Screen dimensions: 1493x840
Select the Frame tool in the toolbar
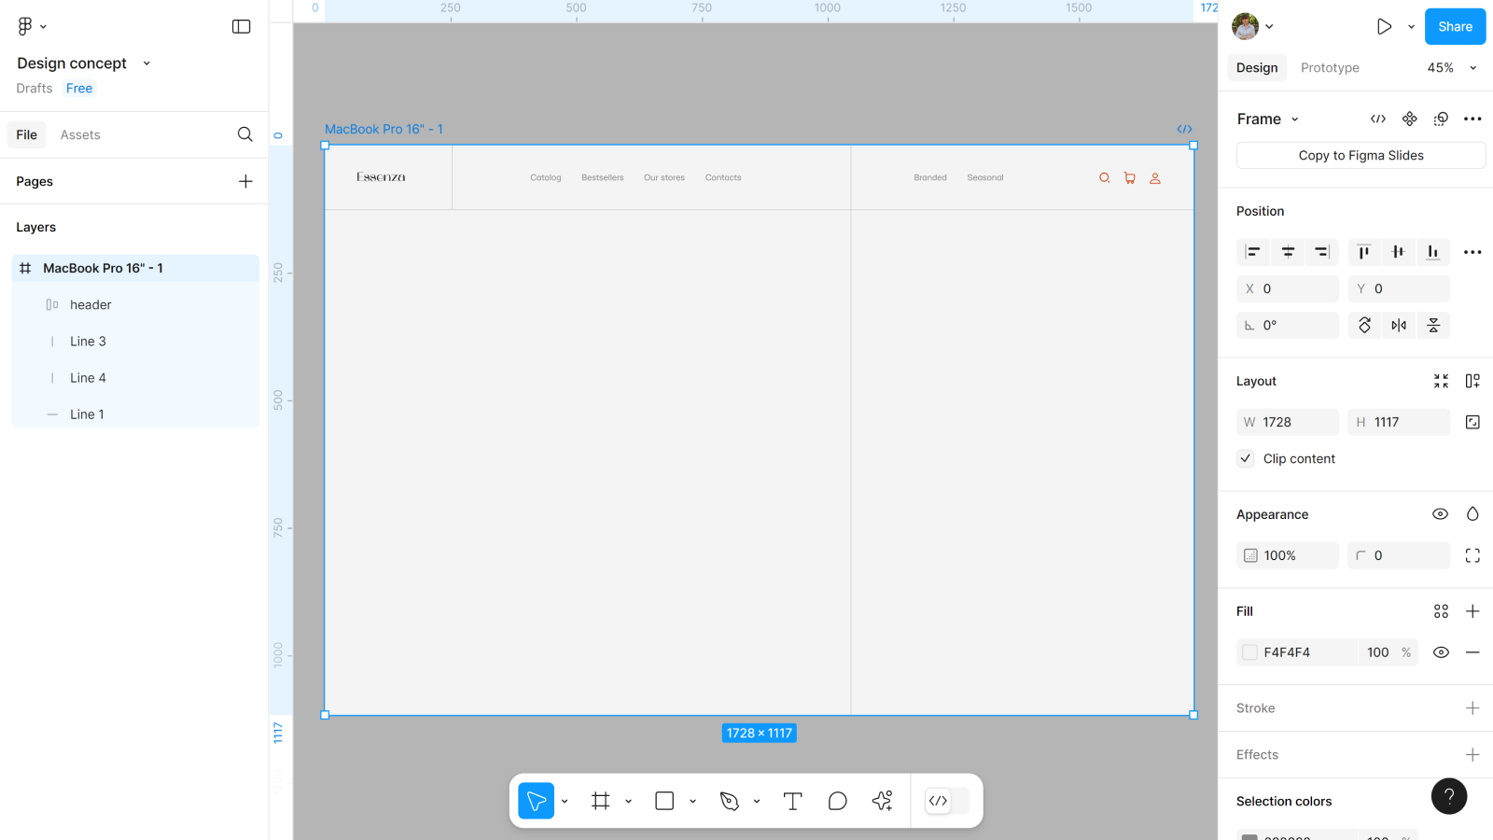click(x=601, y=801)
